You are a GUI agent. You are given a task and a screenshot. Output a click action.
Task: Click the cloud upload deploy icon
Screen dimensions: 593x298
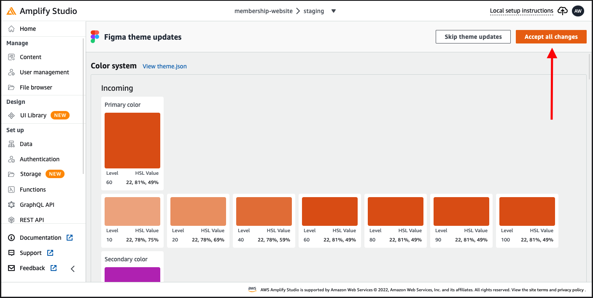point(563,11)
